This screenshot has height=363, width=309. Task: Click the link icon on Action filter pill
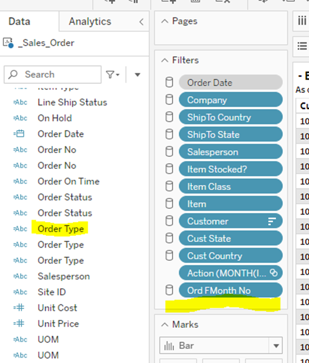point(273,273)
